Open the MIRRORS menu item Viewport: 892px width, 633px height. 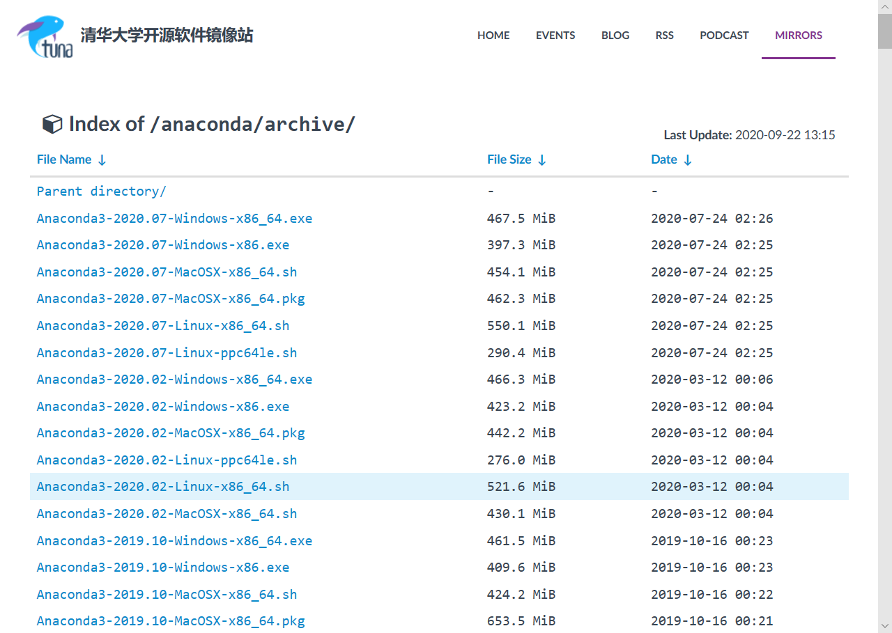[799, 35]
